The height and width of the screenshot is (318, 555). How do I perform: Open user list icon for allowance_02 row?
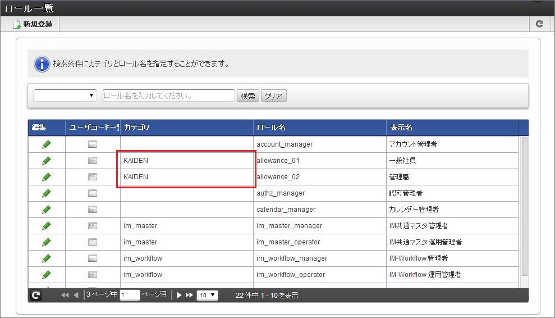(x=93, y=177)
